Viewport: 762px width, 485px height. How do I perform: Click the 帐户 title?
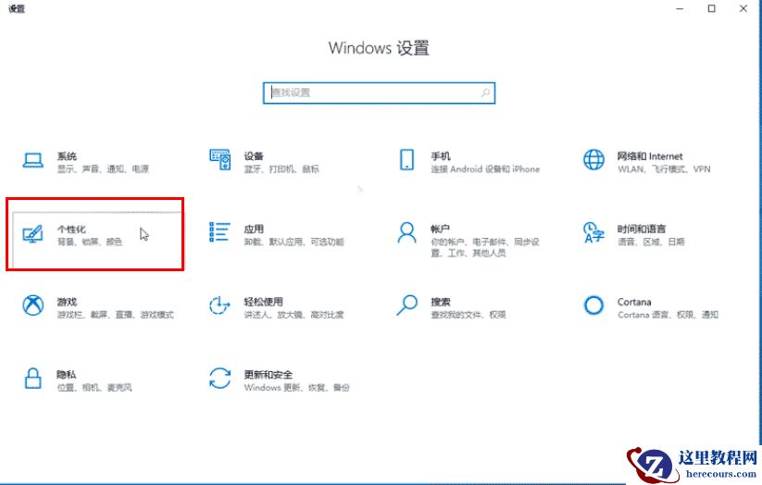[x=441, y=229]
